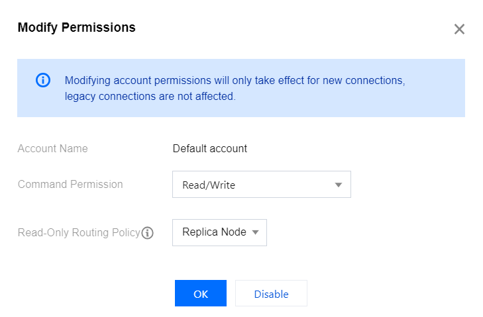Image resolution: width=483 pixels, height=317 pixels.
Task: Open the Read/Write command permission combo box
Action: 262,185
